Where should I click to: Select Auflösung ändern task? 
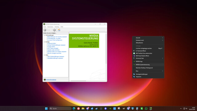point(51,43)
